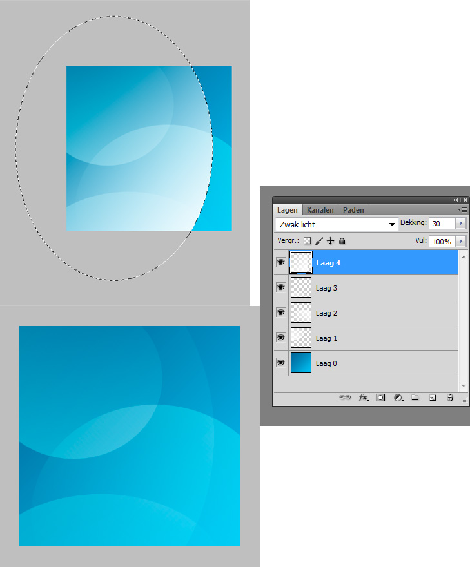Click the Laag 1 layer thumbnail
The image size is (470, 567).
301,338
